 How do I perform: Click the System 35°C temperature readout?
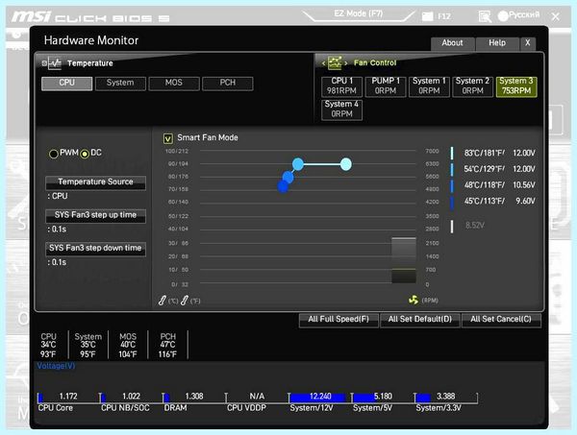(x=88, y=346)
